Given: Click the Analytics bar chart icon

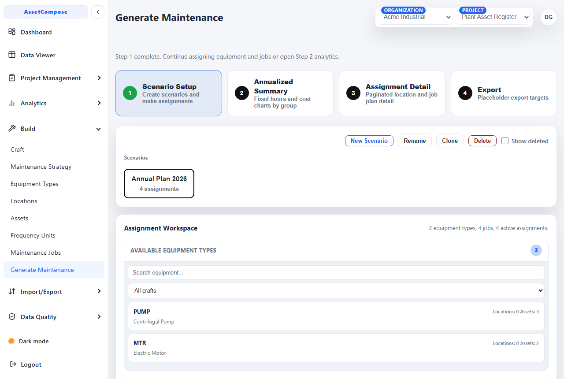Looking at the screenshot, I should pyautogui.click(x=12, y=103).
